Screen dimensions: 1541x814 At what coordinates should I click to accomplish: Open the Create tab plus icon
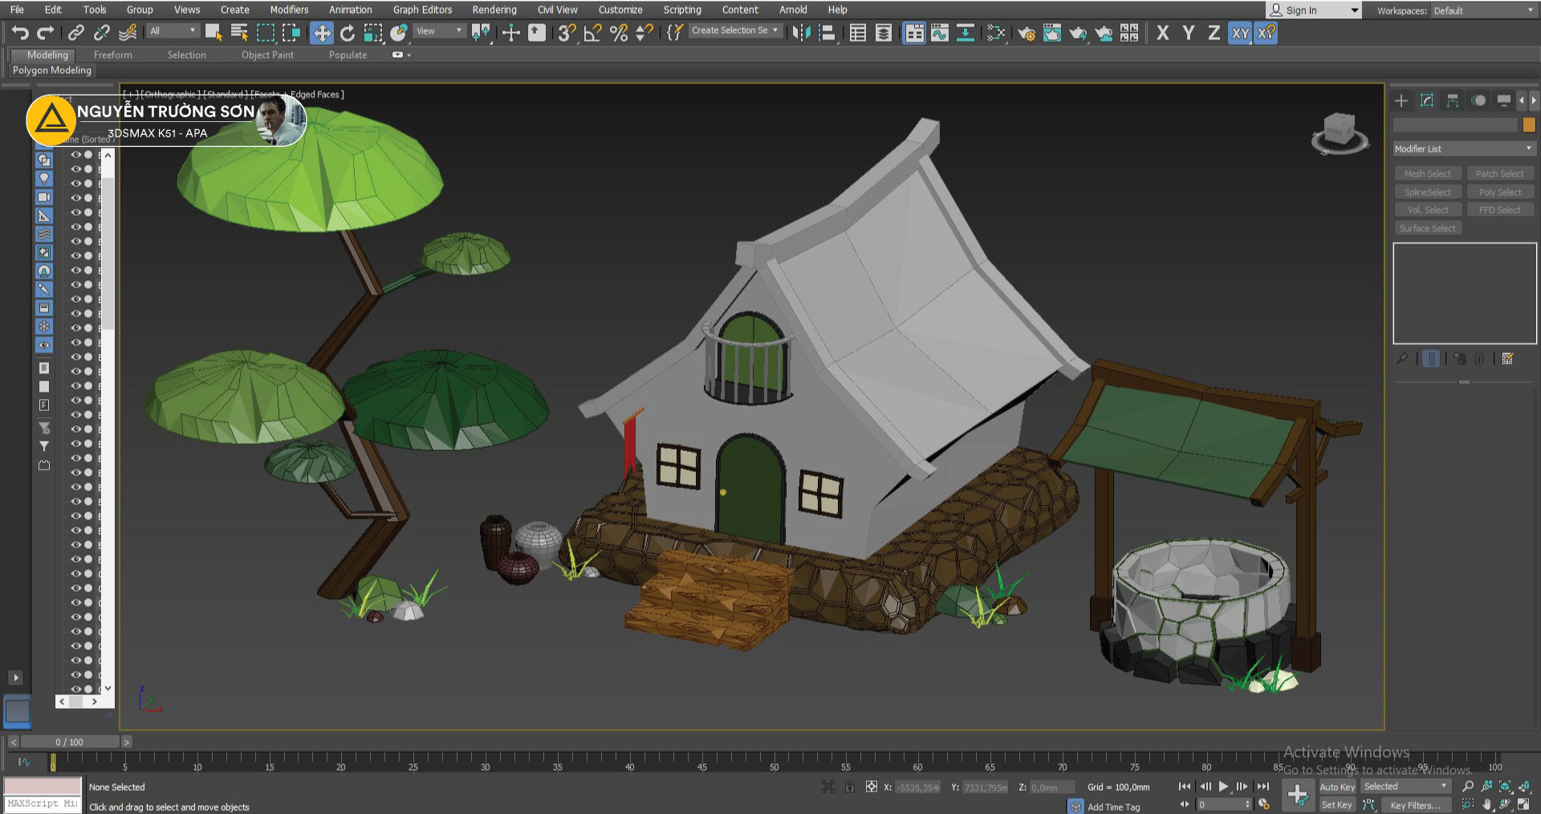point(1401,100)
